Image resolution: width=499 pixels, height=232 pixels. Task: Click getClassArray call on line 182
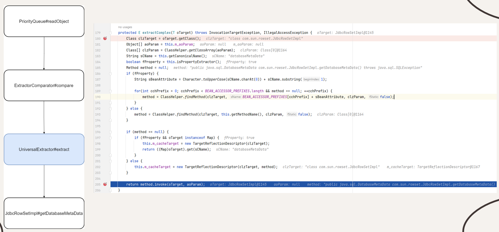[202, 50]
